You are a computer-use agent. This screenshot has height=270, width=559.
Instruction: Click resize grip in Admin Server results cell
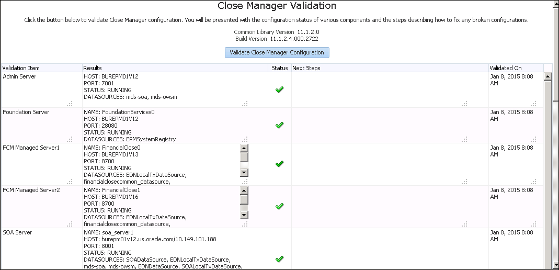pos(245,104)
